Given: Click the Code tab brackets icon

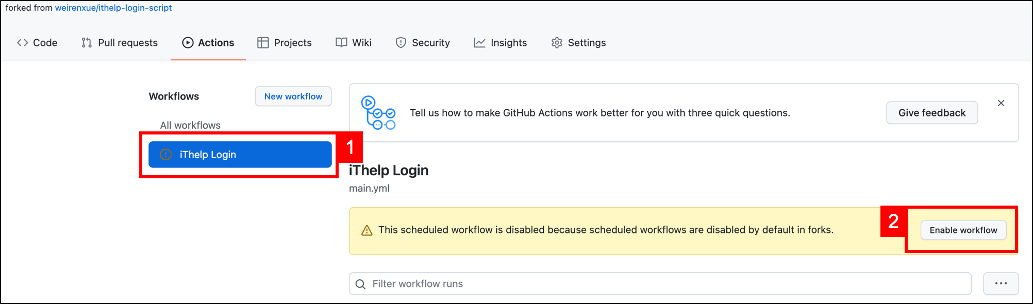Looking at the screenshot, I should pyautogui.click(x=22, y=43).
